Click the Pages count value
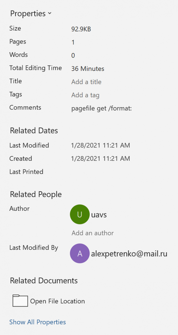178x335 pixels. [73, 42]
